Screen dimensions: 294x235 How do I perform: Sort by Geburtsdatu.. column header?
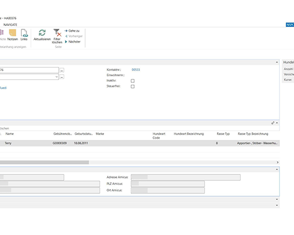click(x=83, y=134)
